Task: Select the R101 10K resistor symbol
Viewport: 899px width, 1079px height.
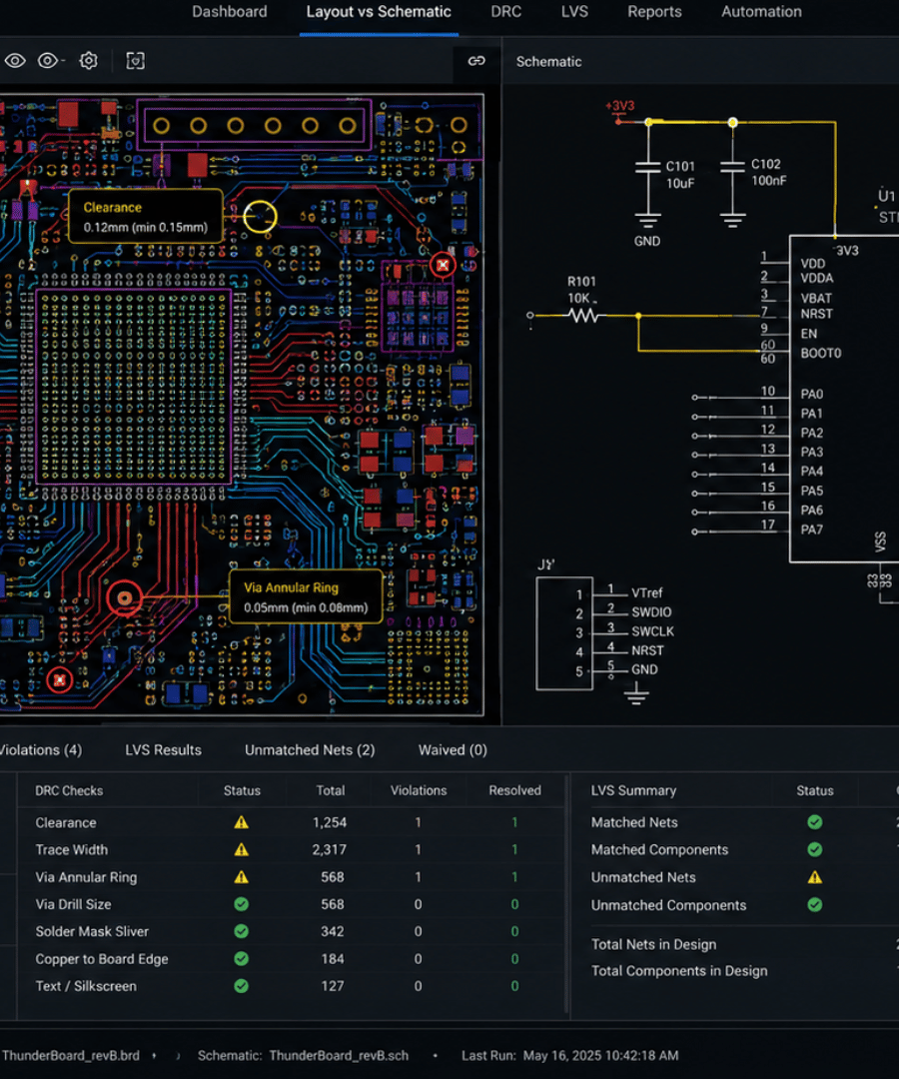Action: pyautogui.click(x=582, y=316)
